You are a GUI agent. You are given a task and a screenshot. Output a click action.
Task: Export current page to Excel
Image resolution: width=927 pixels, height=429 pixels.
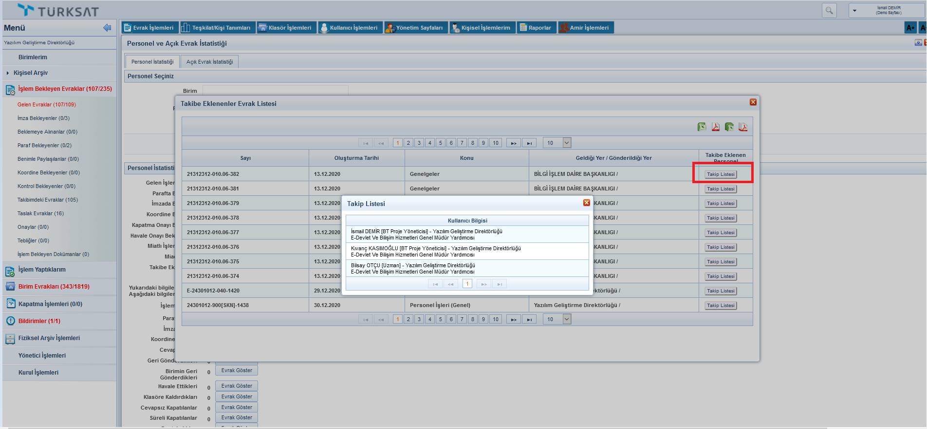[x=702, y=127]
